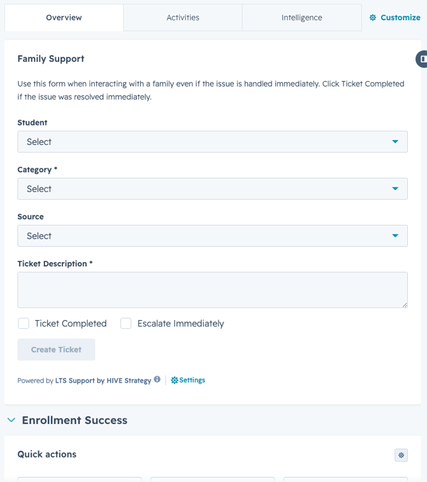Click the Settings gear icon in footer
Viewport: 427px width, 482px height.
tap(175, 380)
